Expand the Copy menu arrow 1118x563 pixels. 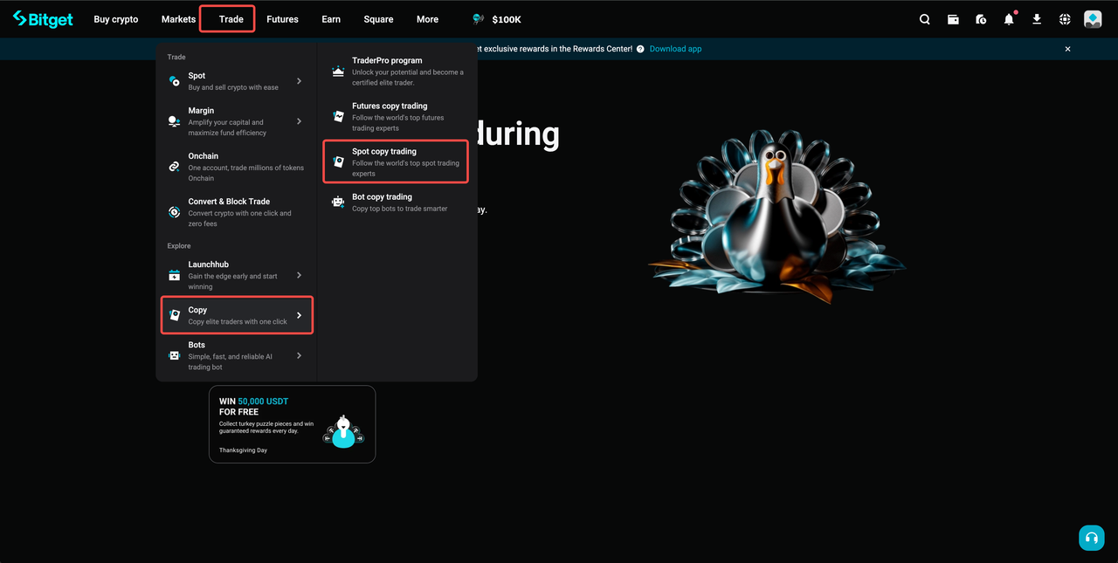click(x=298, y=314)
